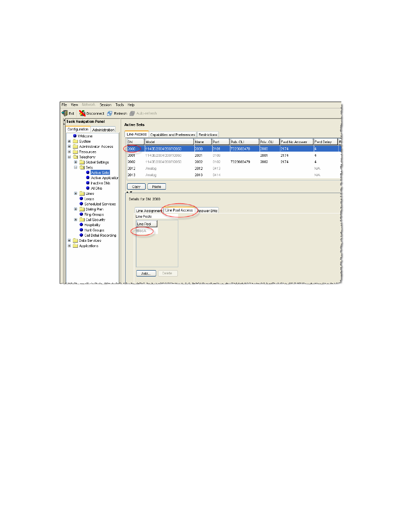Expand the Call Security node

(76, 219)
